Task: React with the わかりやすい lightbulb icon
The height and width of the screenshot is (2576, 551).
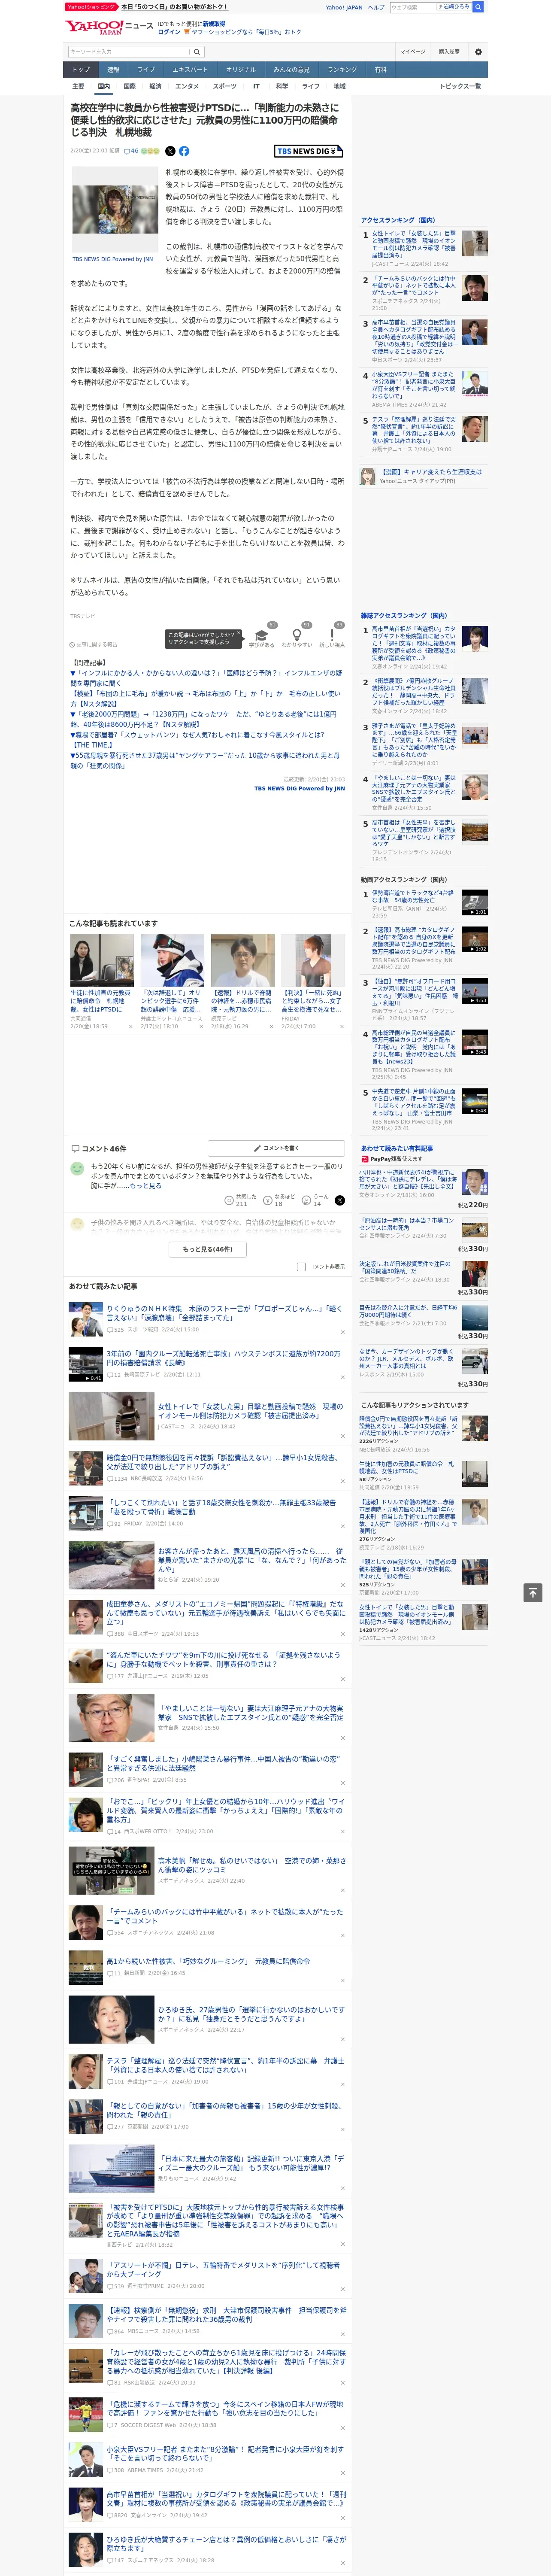Action: pyautogui.click(x=297, y=634)
